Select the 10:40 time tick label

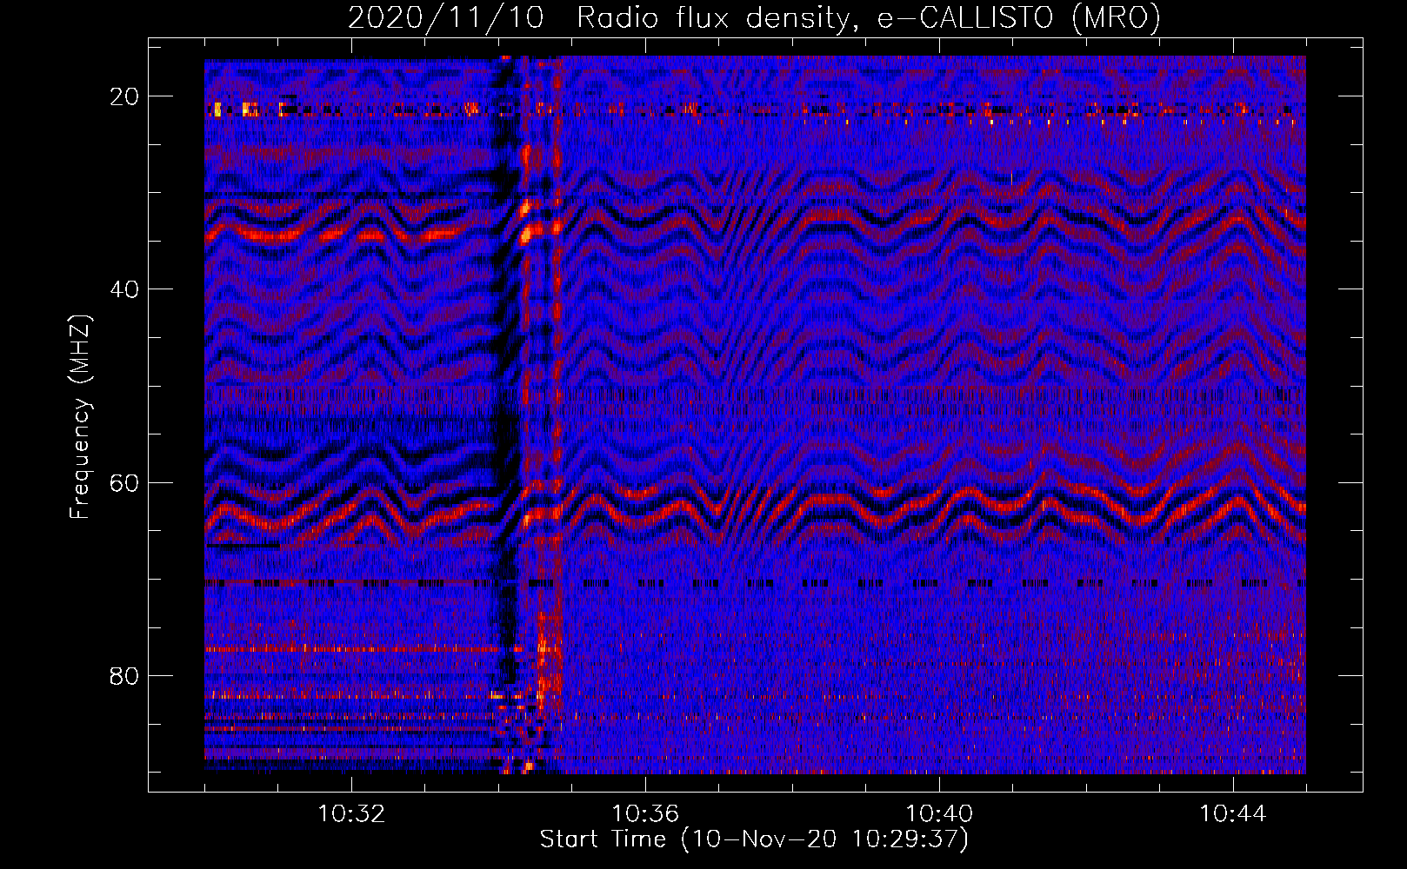[x=939, y=814]
